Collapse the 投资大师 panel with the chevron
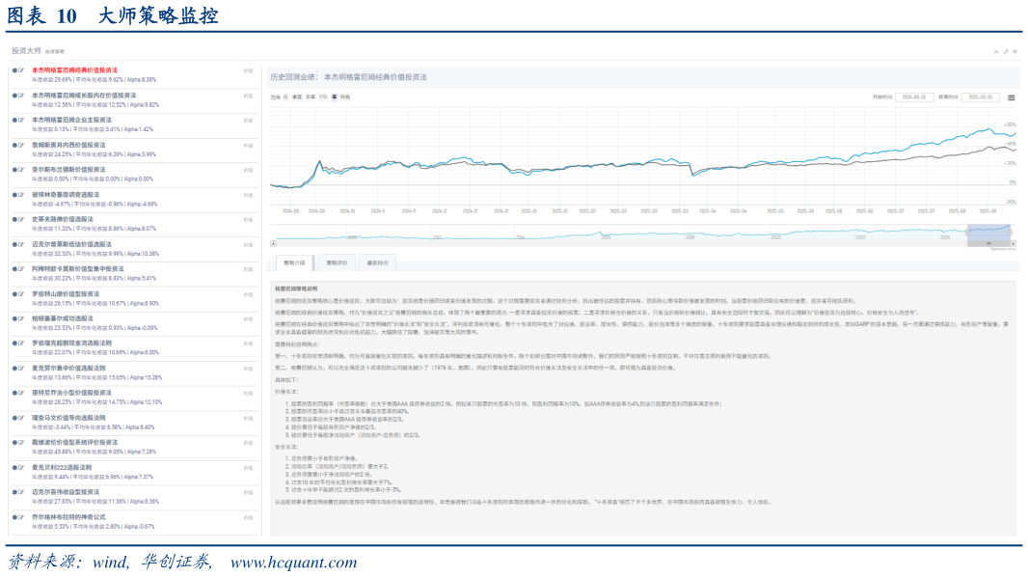This screenshot has width=1028, height=577. [996, 51]
